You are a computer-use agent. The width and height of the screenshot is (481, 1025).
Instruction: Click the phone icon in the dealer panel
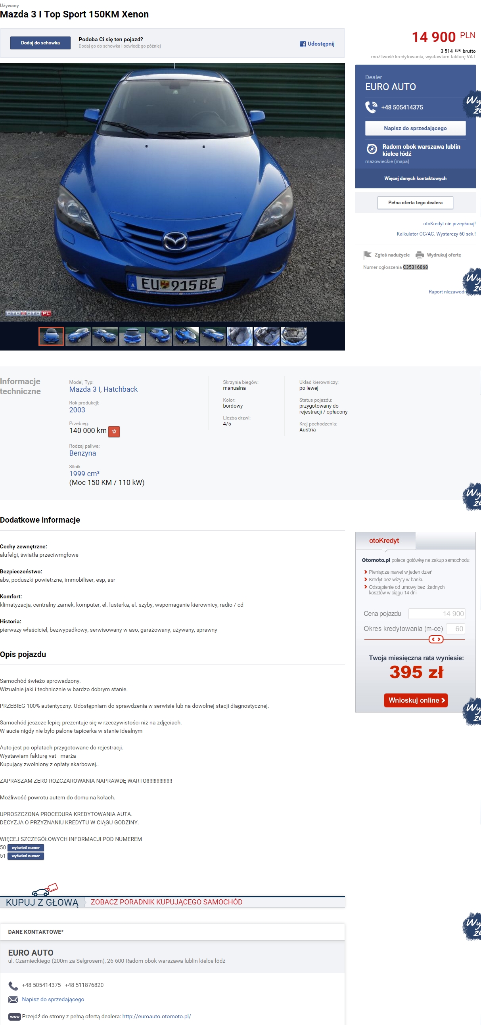pos(371,107)
